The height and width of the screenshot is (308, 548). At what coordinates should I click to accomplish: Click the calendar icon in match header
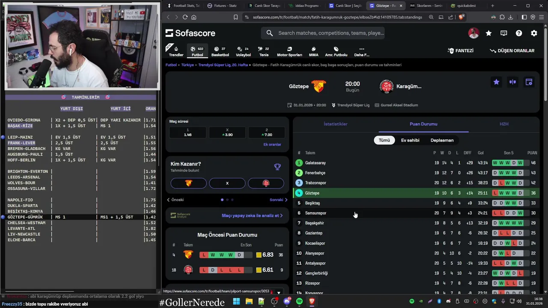coord(529,82)
